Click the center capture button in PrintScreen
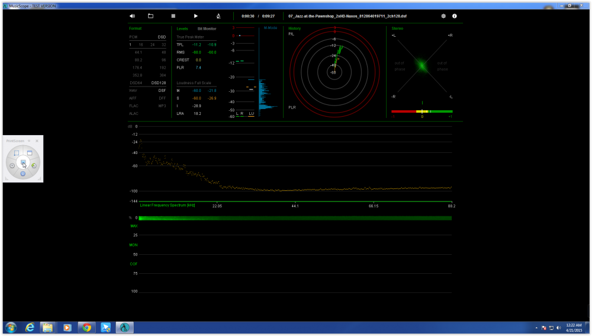 click(x=23, y=163)
